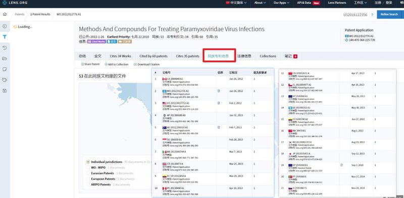Image resolution: width=404 pixels, height=198 pixels.
Task: Expand the About menu
Action: click(x=260, y=3)
